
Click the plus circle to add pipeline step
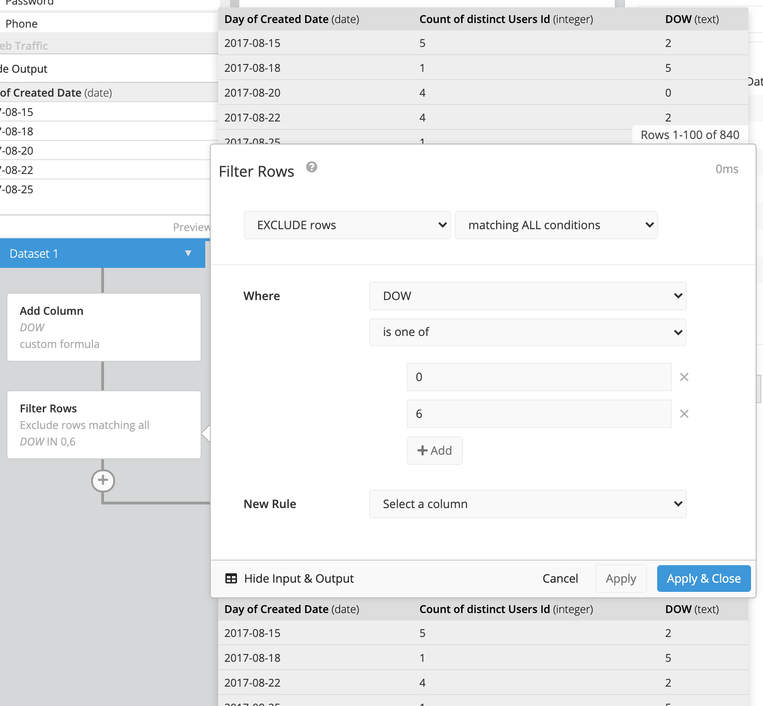(x=103, y=480)
